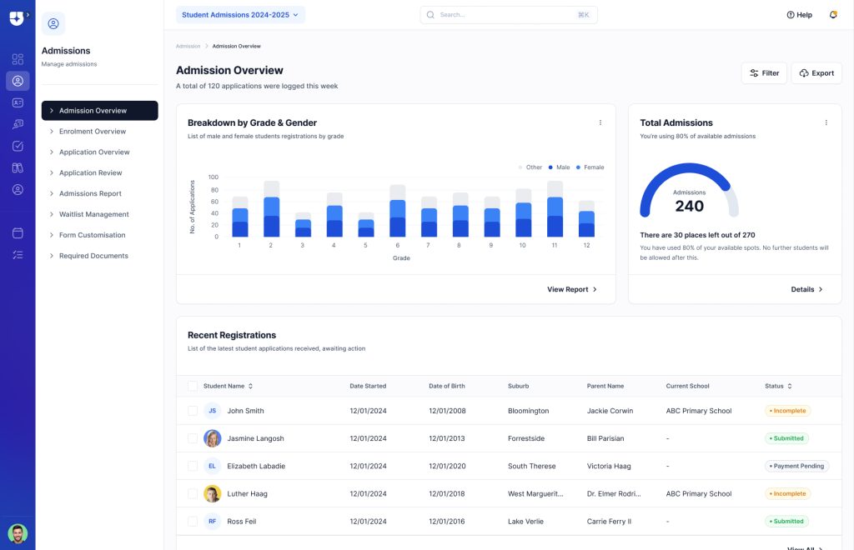The width and height of the screenshot is (854, 550).
Task: Open the View Report link
Action: (x=572, y=289)
